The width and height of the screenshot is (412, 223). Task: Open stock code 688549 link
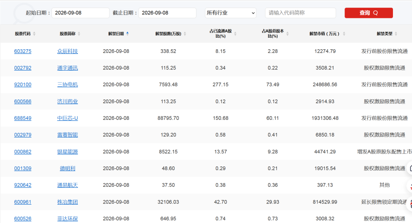23,118
